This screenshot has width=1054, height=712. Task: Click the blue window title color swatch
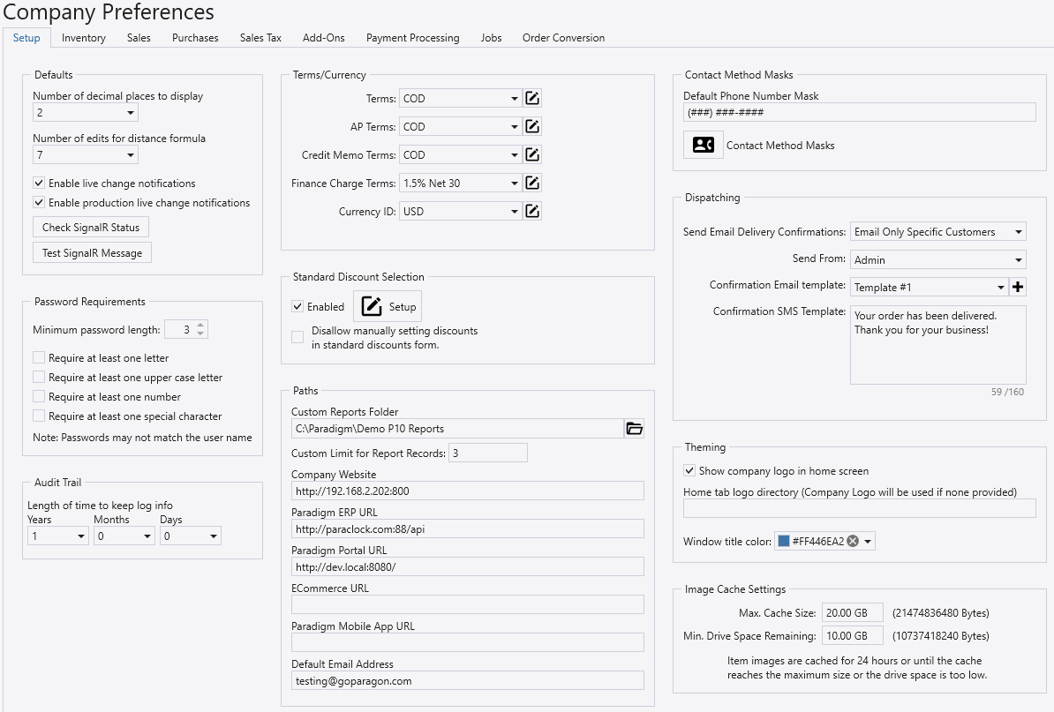click(x=783, y=542)
